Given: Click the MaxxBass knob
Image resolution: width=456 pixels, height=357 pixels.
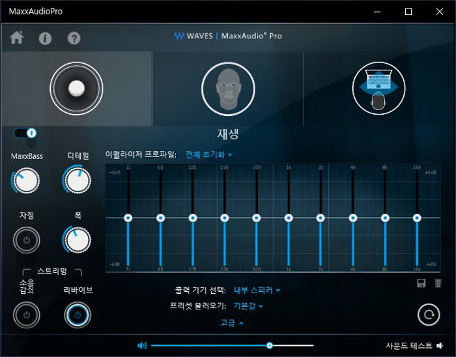Looking at the screenshot, I should (26, 180).
